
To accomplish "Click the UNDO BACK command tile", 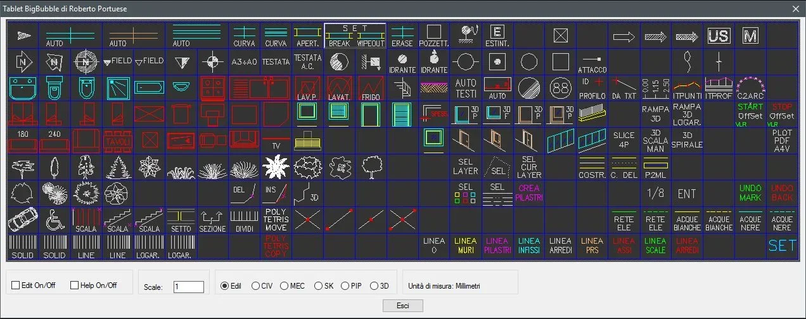I will (782, 193).
